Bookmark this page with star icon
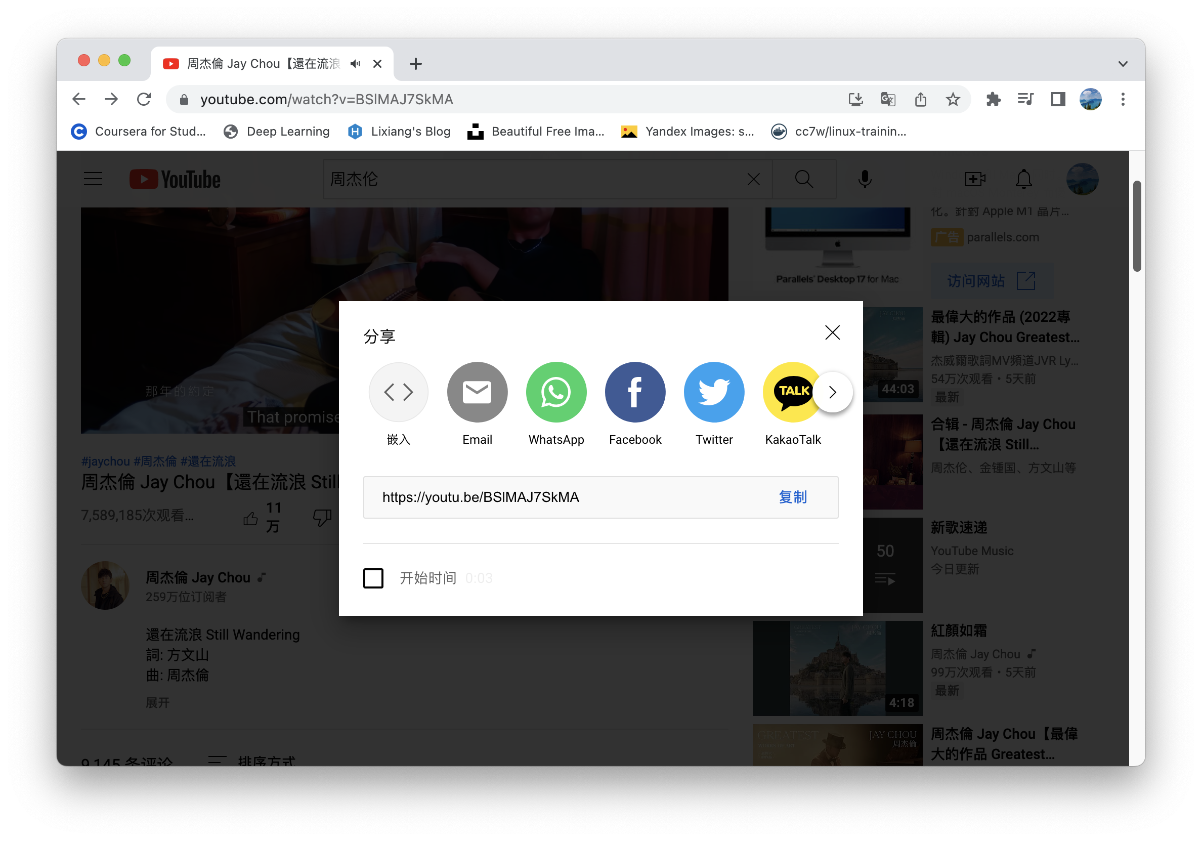The height and width of the screenshot is (841, 1202). tap(953, 99)
